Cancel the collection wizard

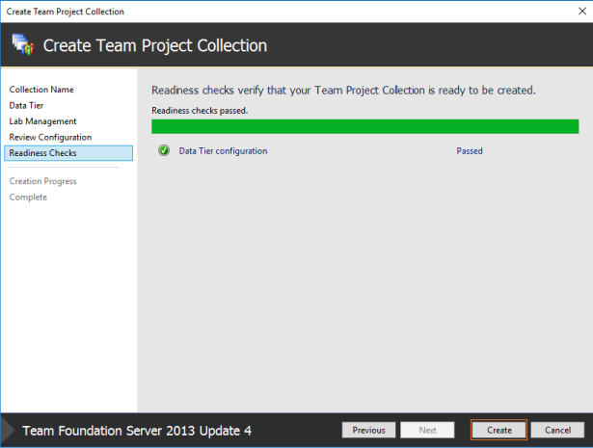coord(557,430)
